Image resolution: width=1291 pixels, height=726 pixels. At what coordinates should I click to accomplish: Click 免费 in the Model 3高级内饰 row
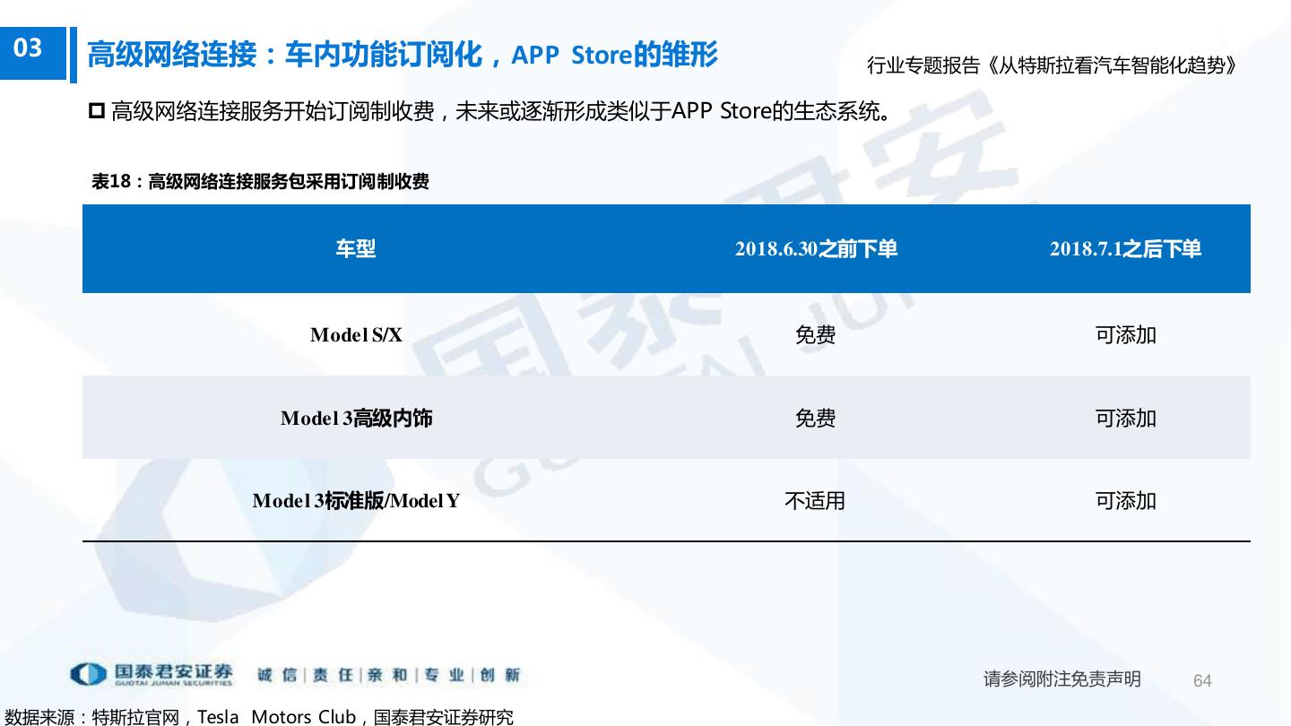coord(815,419)
